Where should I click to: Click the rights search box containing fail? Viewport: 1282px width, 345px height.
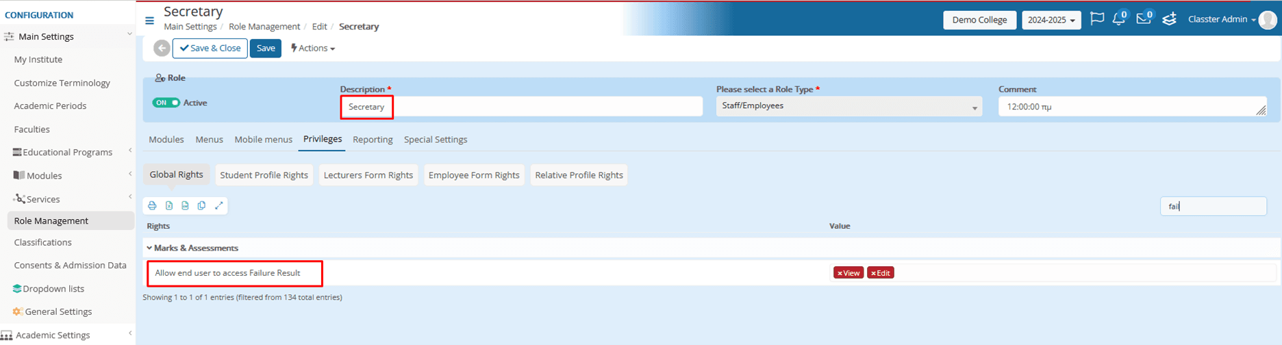[x=1214, y=206]
